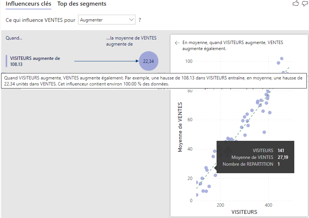This screenshot has width=309, height=218.
Task: Click the 60 tick label on VENTES axis
Action: point(190,119)
